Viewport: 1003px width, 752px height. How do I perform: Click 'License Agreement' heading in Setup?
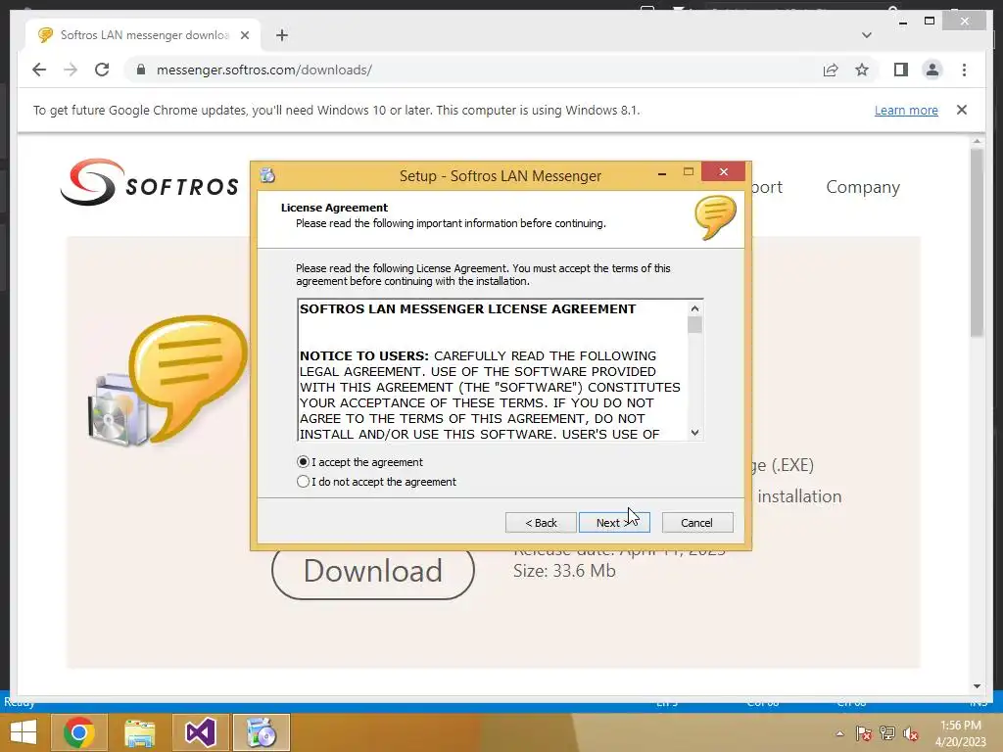tap(334, 208)
